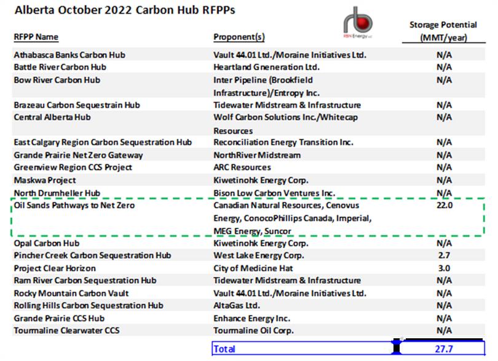This screenshot has height=361, width=498.
Task: Select 'Grande Prairie Net Zero Gateway' cell
Action: pos(78,155)
